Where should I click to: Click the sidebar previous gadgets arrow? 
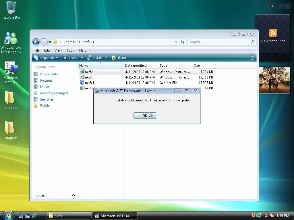click(x=281, y=6)
